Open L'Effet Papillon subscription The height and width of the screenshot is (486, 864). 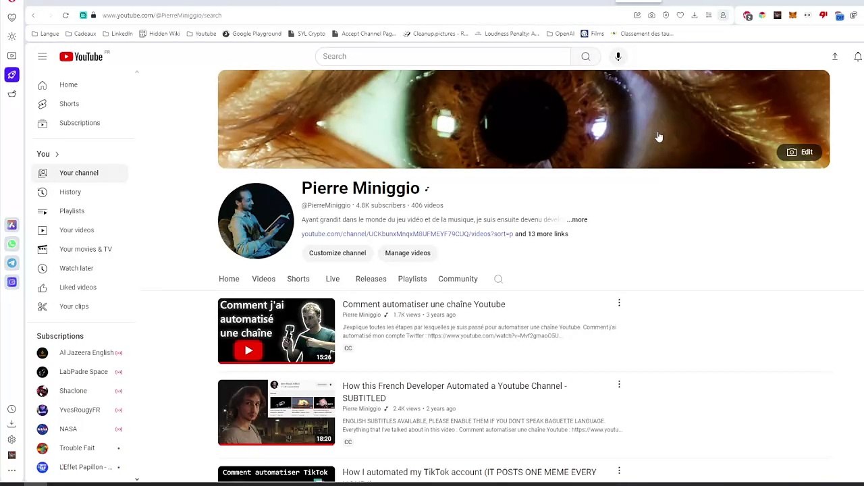[79, 467]
